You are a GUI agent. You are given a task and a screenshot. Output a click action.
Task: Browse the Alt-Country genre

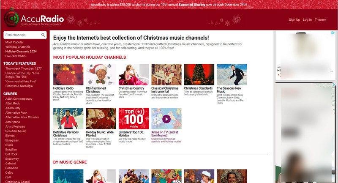[x=13, y=108]
